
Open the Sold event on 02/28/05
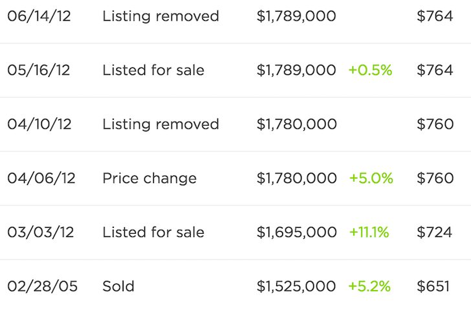(x=118, y=286)
